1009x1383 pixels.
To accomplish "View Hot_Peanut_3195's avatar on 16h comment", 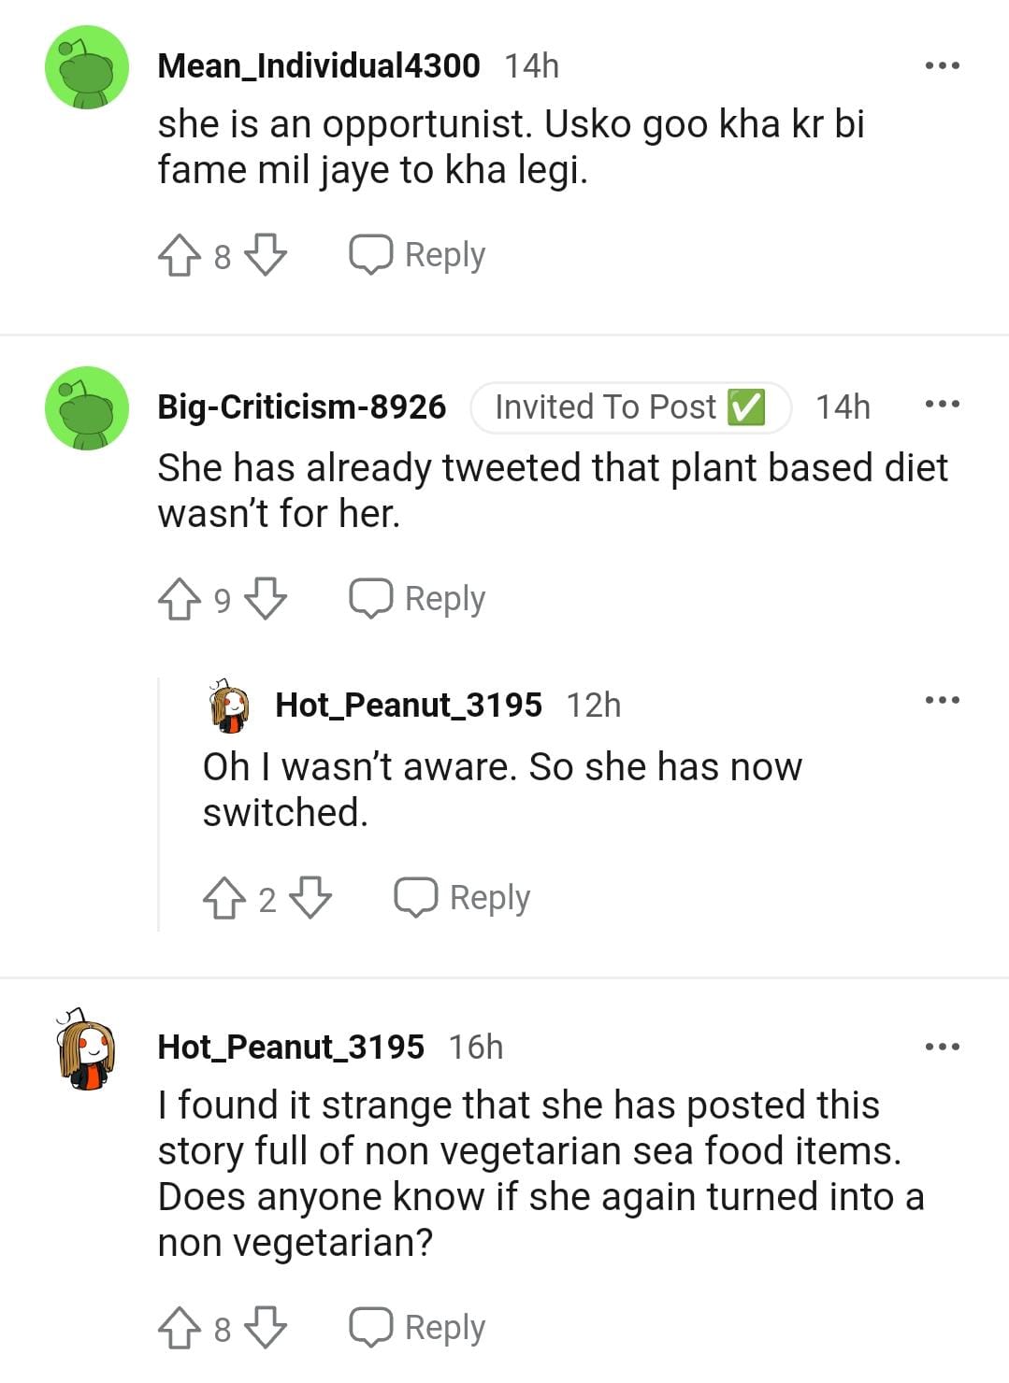I will tap(86, 1048).
